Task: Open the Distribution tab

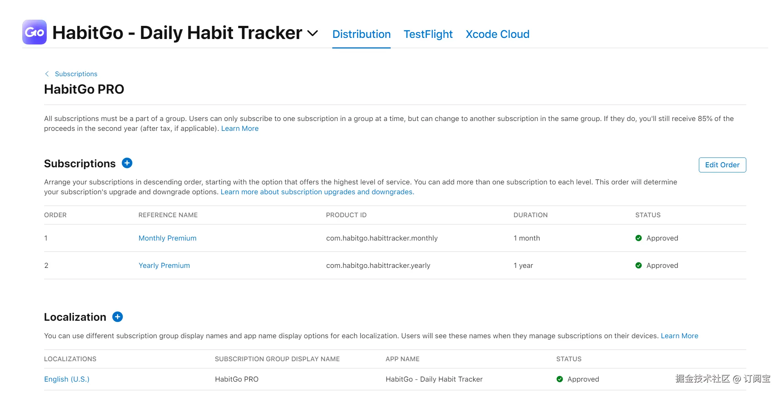Action: pos(361,34)
